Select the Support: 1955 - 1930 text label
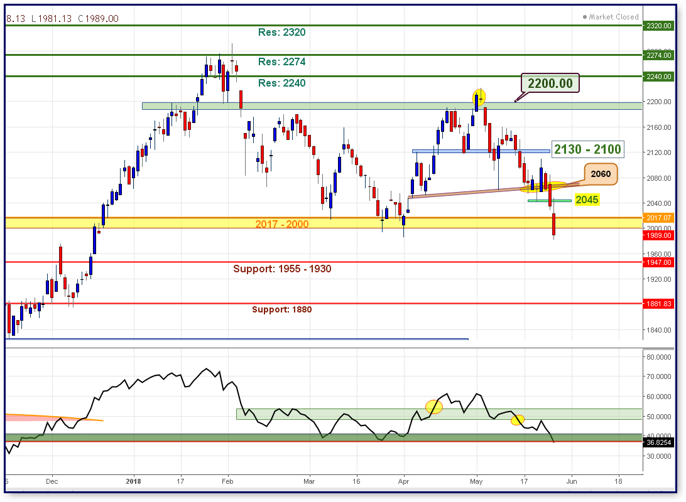The width and height of the screenshot is (686, 502). pyautogui.click(x=284, y=269)
